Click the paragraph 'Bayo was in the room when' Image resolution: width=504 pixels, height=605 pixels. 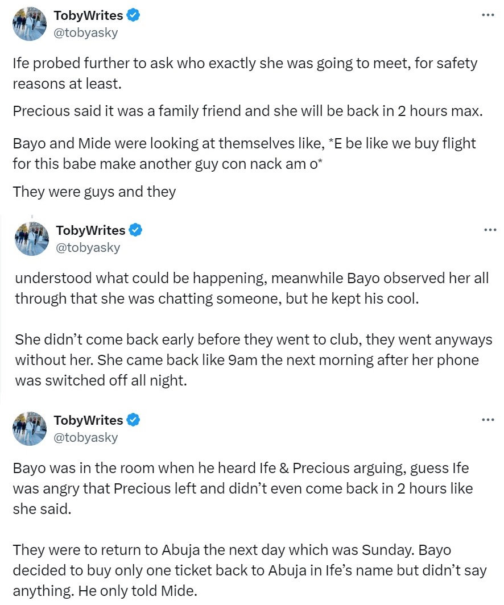click(x=243, y=488)
